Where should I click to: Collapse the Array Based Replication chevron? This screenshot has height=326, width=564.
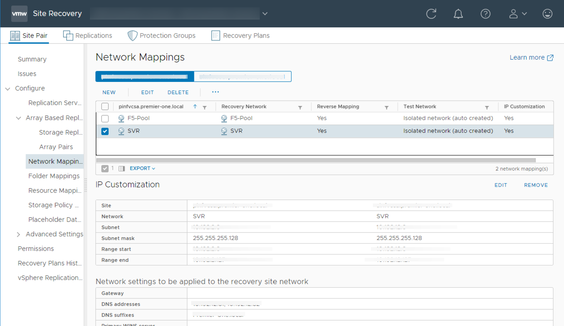[19, 118]
